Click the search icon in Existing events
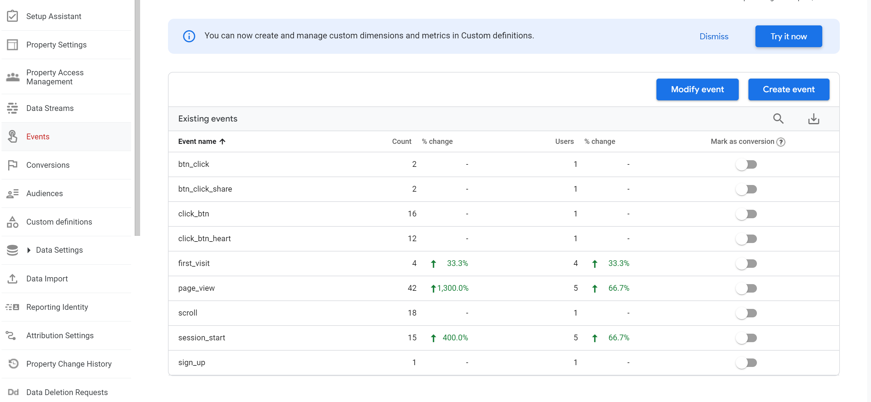This screenshot has height=402, width=871. [x=778, y=118]
